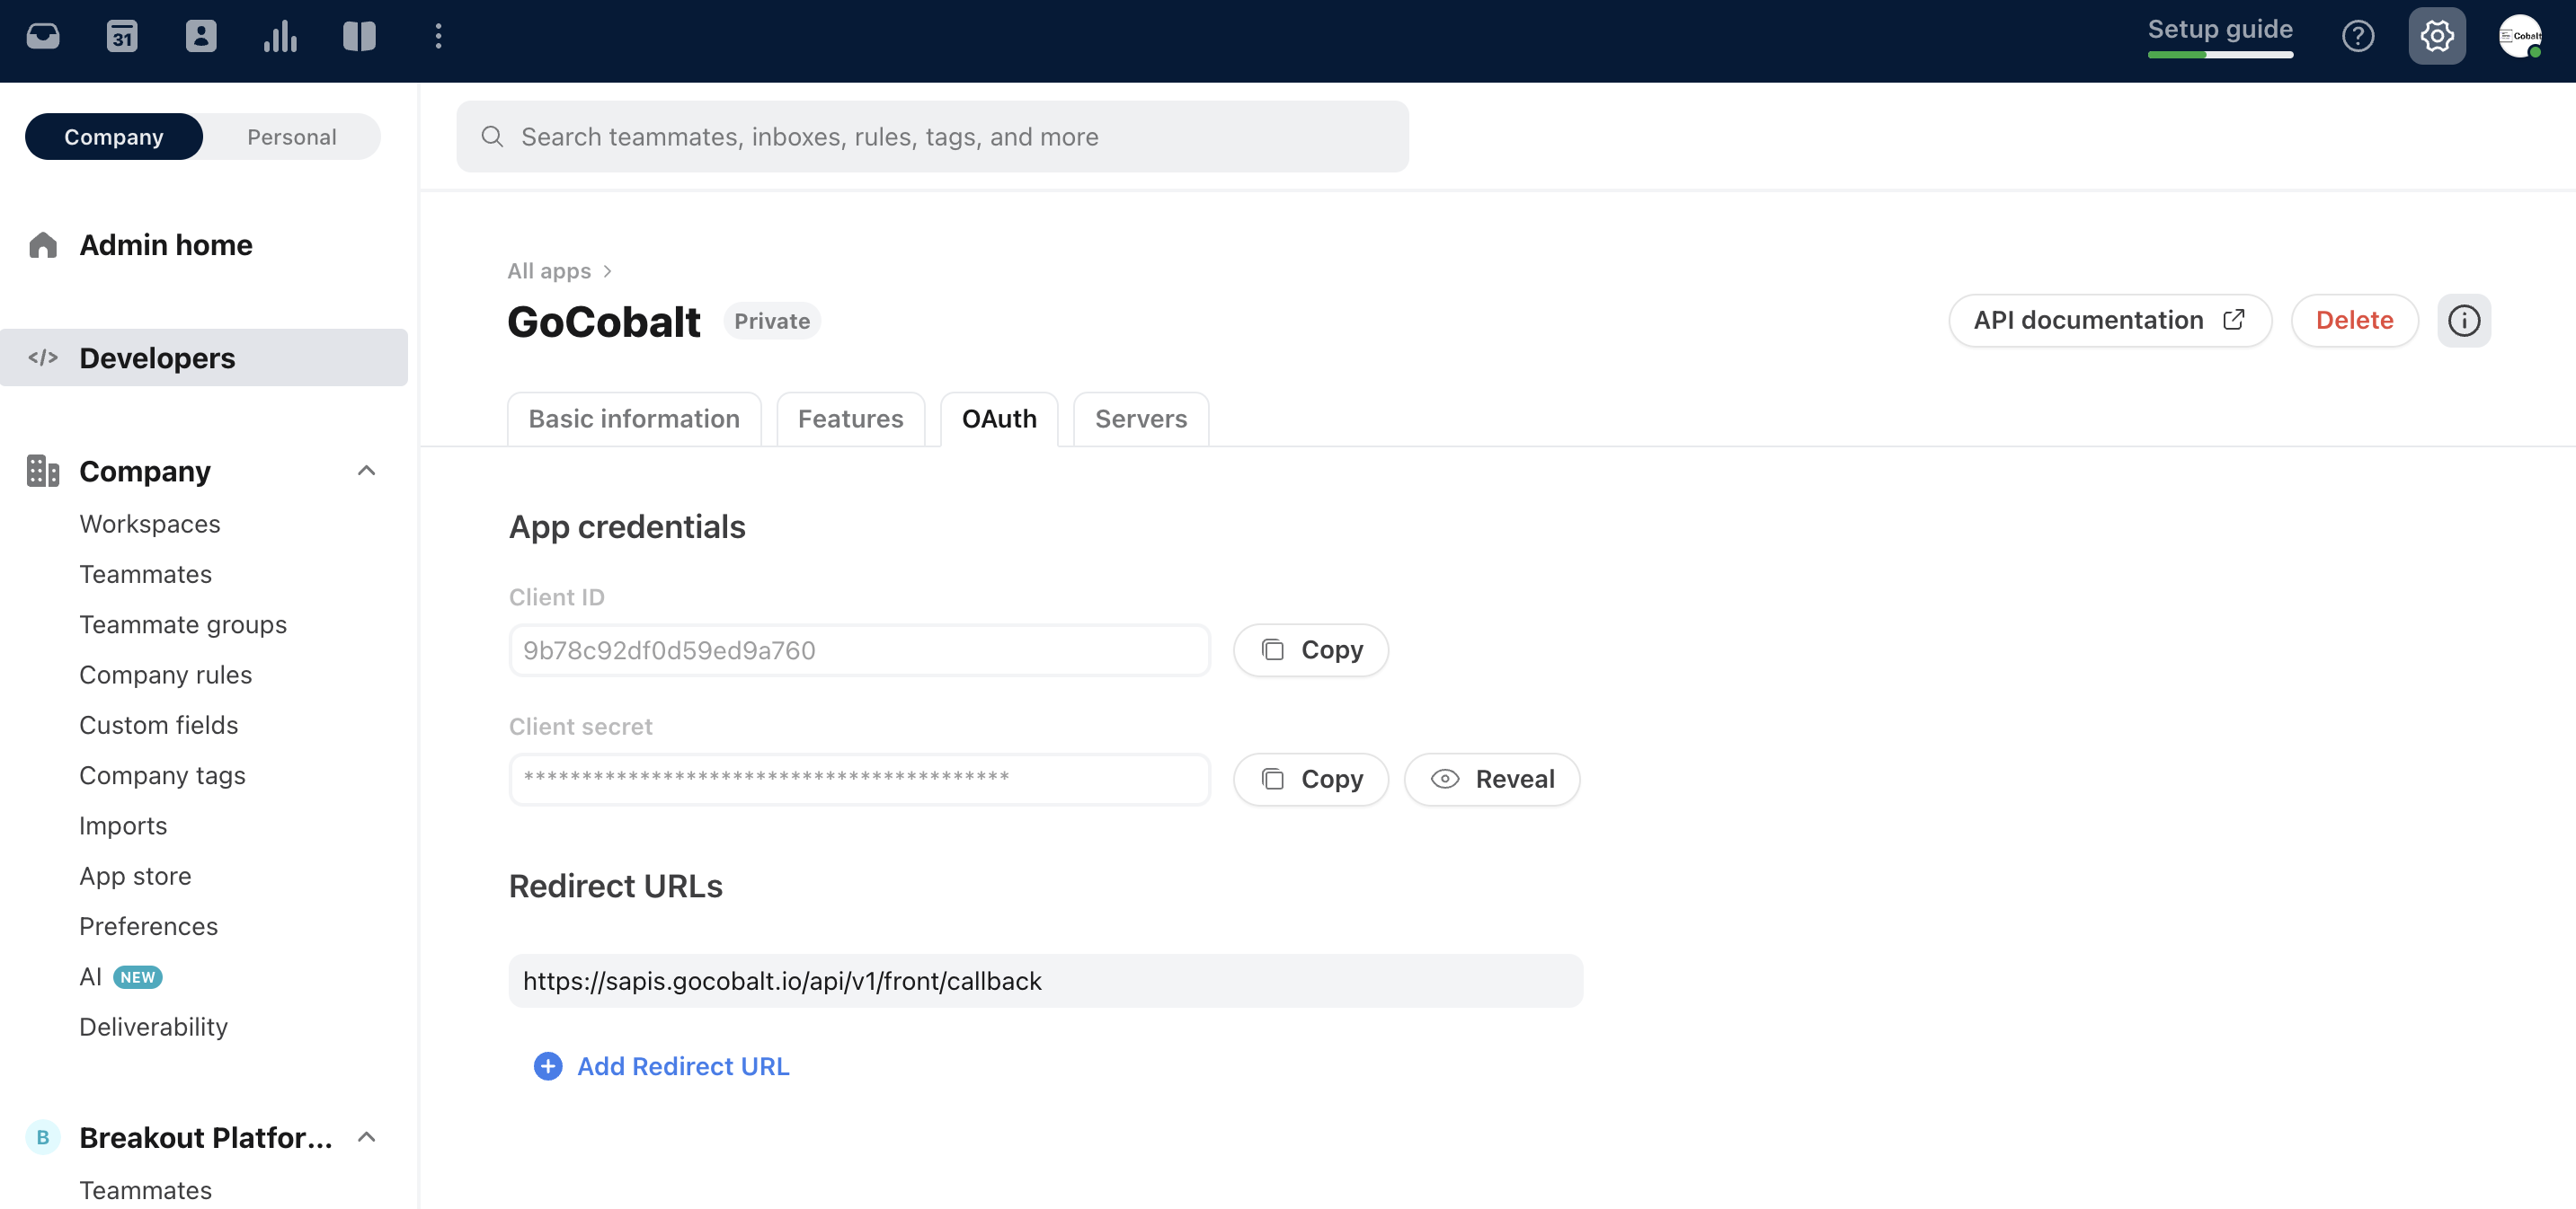Open the inbox icon in top bar
This screenshot has width=2576, height=1209.
(42, 36)
